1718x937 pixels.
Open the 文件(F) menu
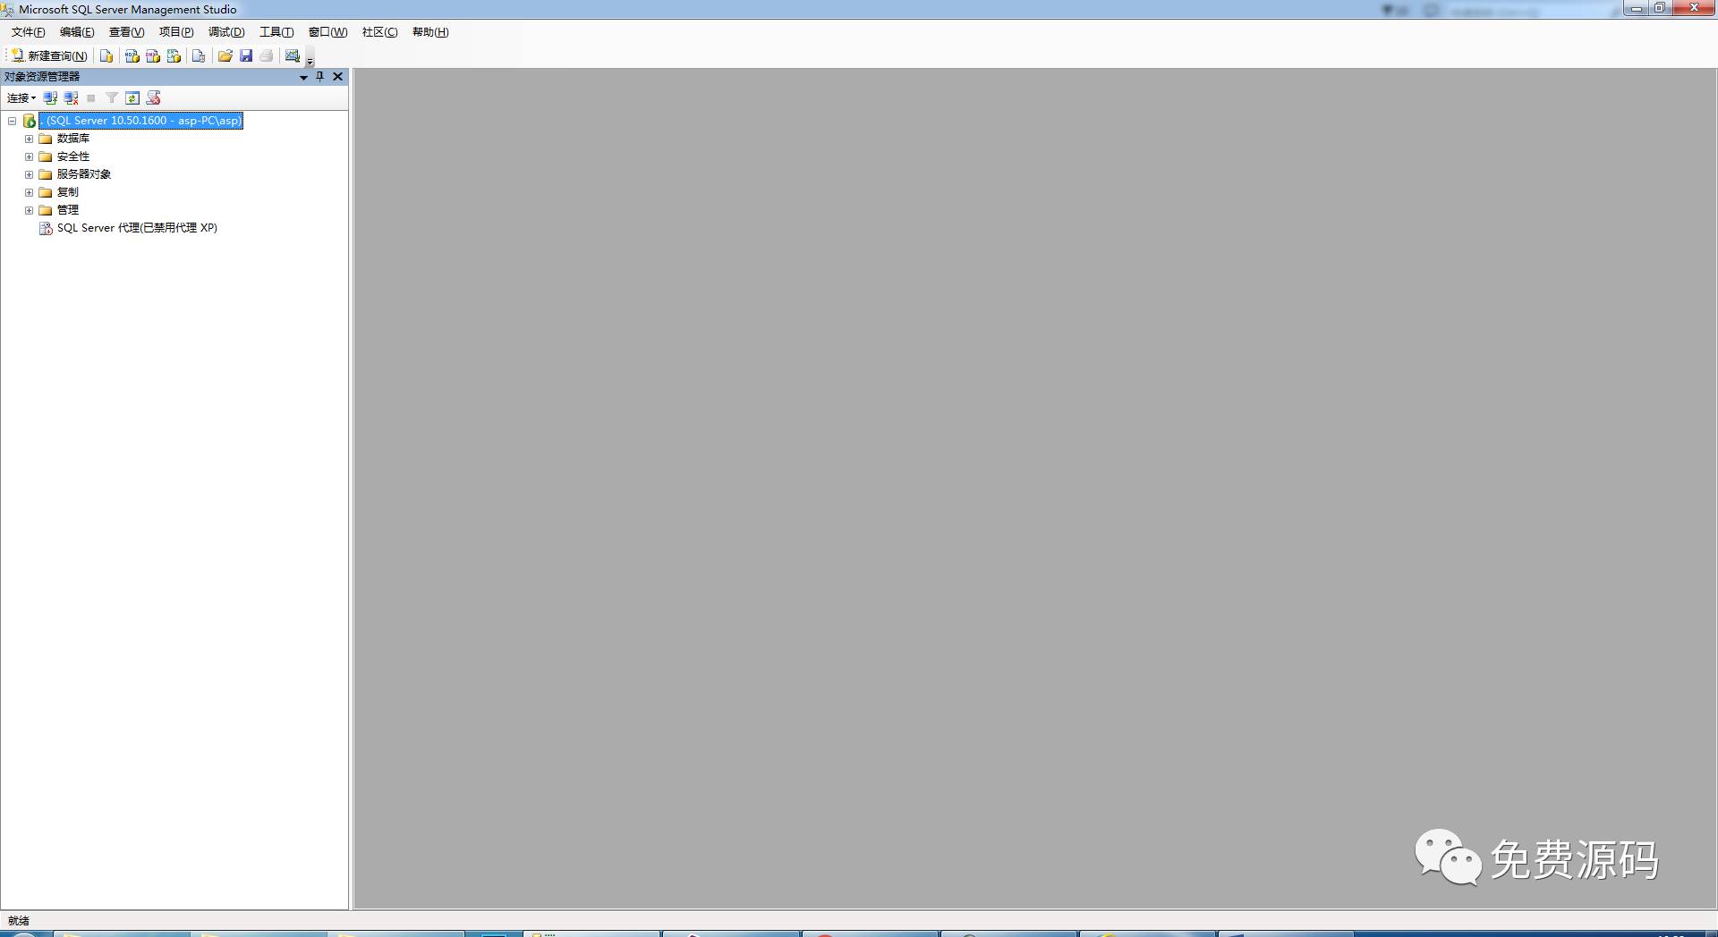point(28,32)
